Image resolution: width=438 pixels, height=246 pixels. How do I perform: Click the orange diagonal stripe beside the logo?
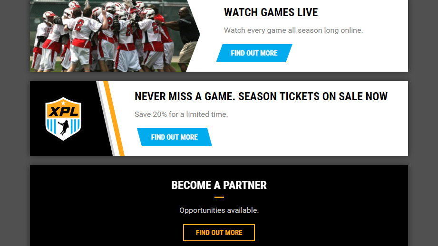(114, 119)
